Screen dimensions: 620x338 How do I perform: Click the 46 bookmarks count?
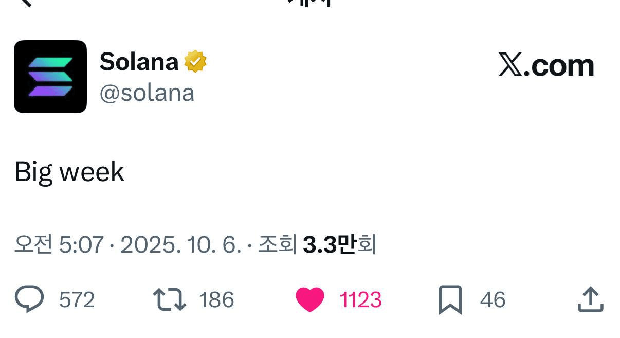(x=493, y=299)
